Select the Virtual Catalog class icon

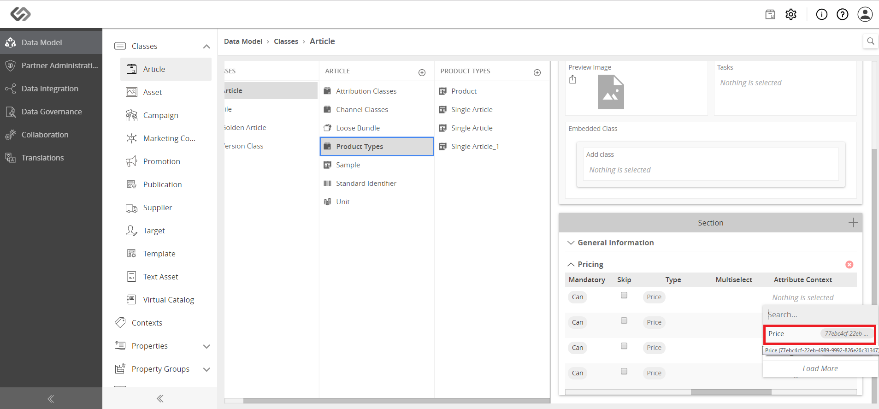coord(131,300)
